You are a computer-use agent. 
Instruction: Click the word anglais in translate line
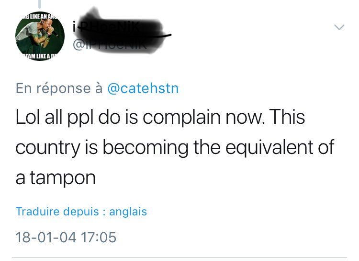[128, 211]
